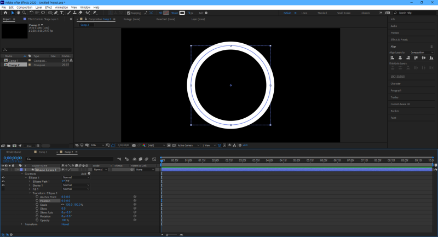438x237 pixels.
Task: Select the Ellipse shape tool
Action: [x=50, y=13]
